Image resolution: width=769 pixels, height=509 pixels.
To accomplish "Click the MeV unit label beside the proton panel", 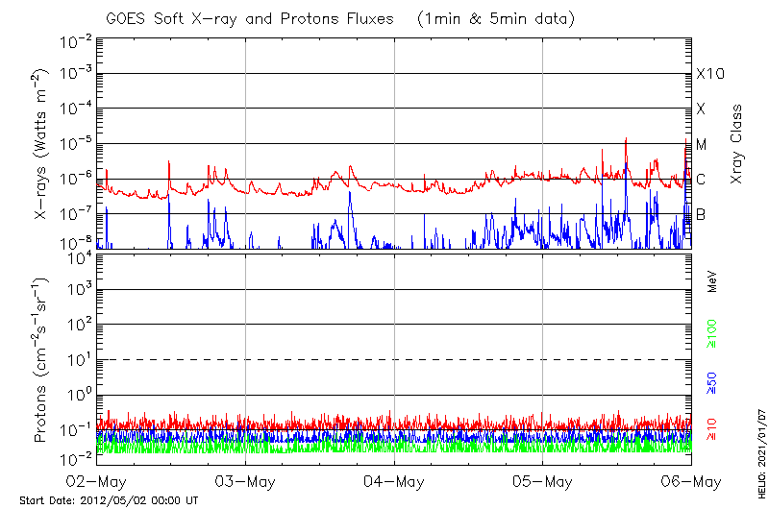I will tap(713, 280).
